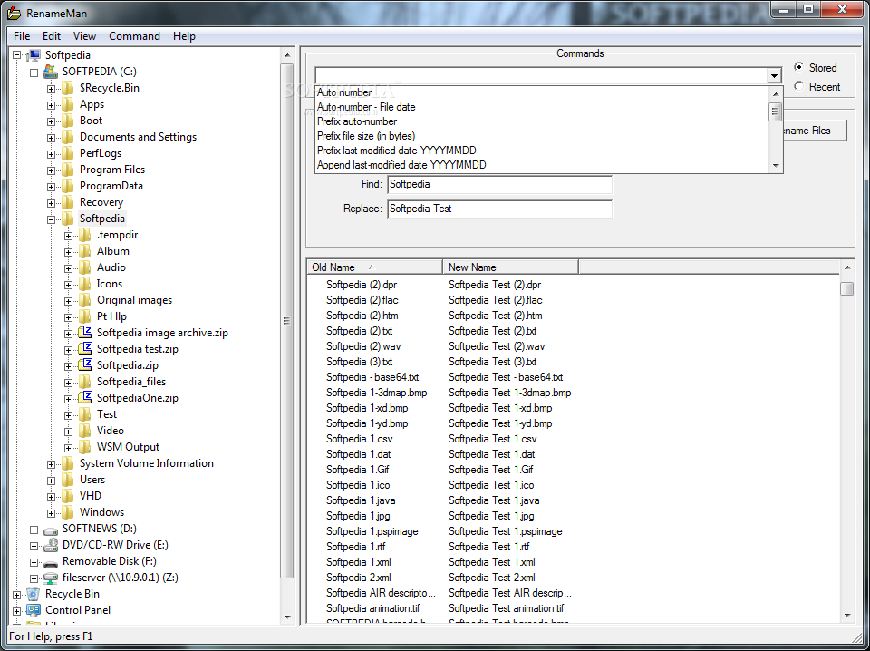Choose Prefix file size (in bytes)
Screen dimensions: 870x651
[542, 136]
